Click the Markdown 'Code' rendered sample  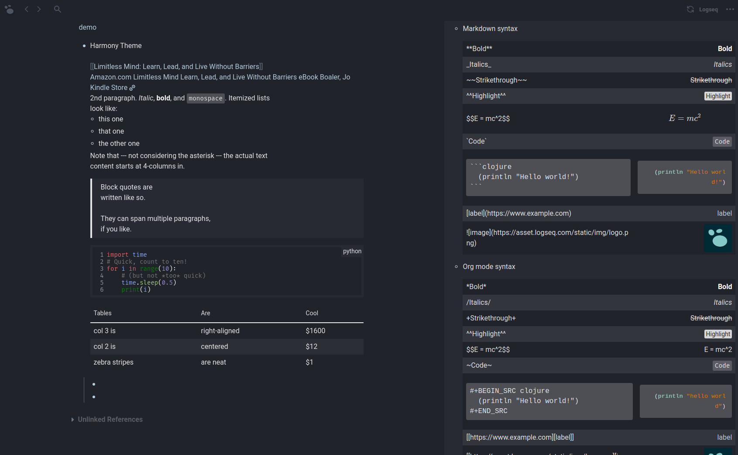pos(722,141)
